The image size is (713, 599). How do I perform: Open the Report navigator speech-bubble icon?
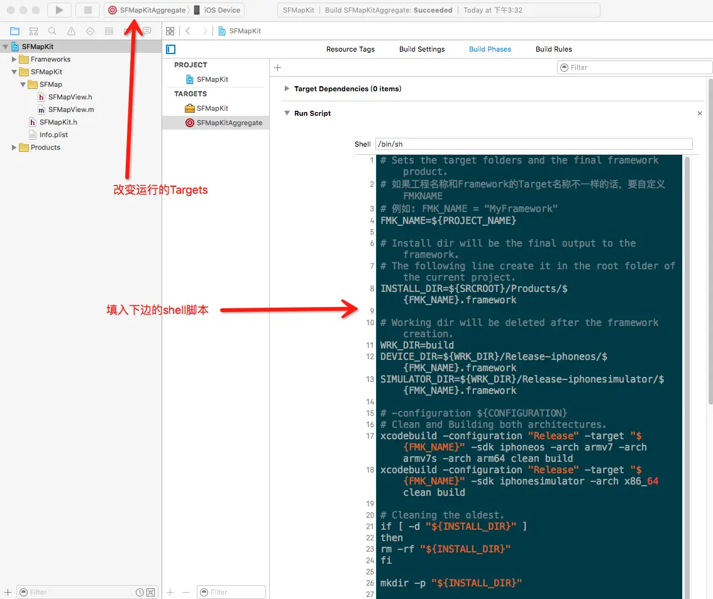pyautogui.click(x=147, y=31)
